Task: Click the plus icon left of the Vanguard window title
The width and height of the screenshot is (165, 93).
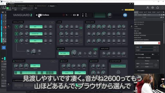Action: [x=8, y=4]
